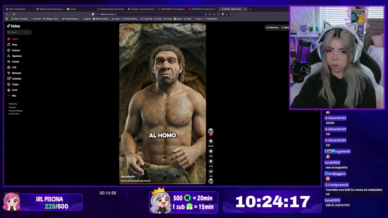Open Mensajes in the sidebar
The height and width of the screenshot is (218, 388).
pyautogui.click(x=14, y=73)
